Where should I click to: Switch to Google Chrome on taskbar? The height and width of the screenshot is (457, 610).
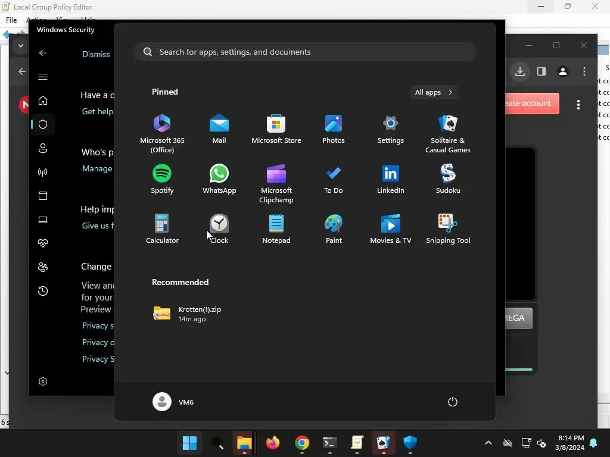pyautogui.click(x=302, y=442)
